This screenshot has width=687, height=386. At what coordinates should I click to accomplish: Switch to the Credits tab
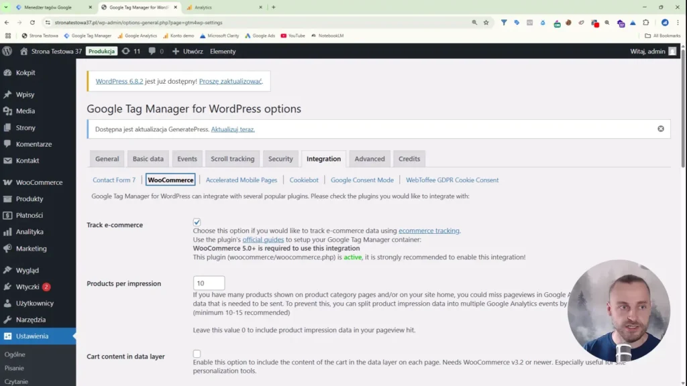(409, 159)
